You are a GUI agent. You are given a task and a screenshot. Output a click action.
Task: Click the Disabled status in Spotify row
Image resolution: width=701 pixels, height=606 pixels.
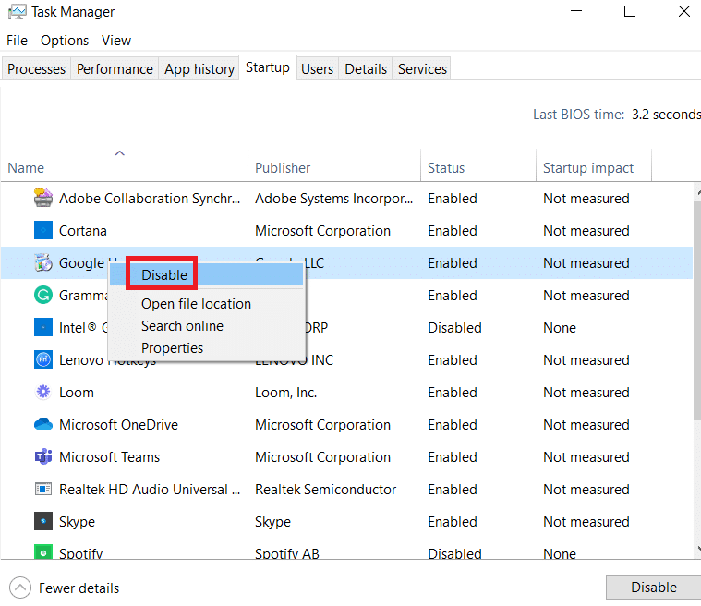454,553
